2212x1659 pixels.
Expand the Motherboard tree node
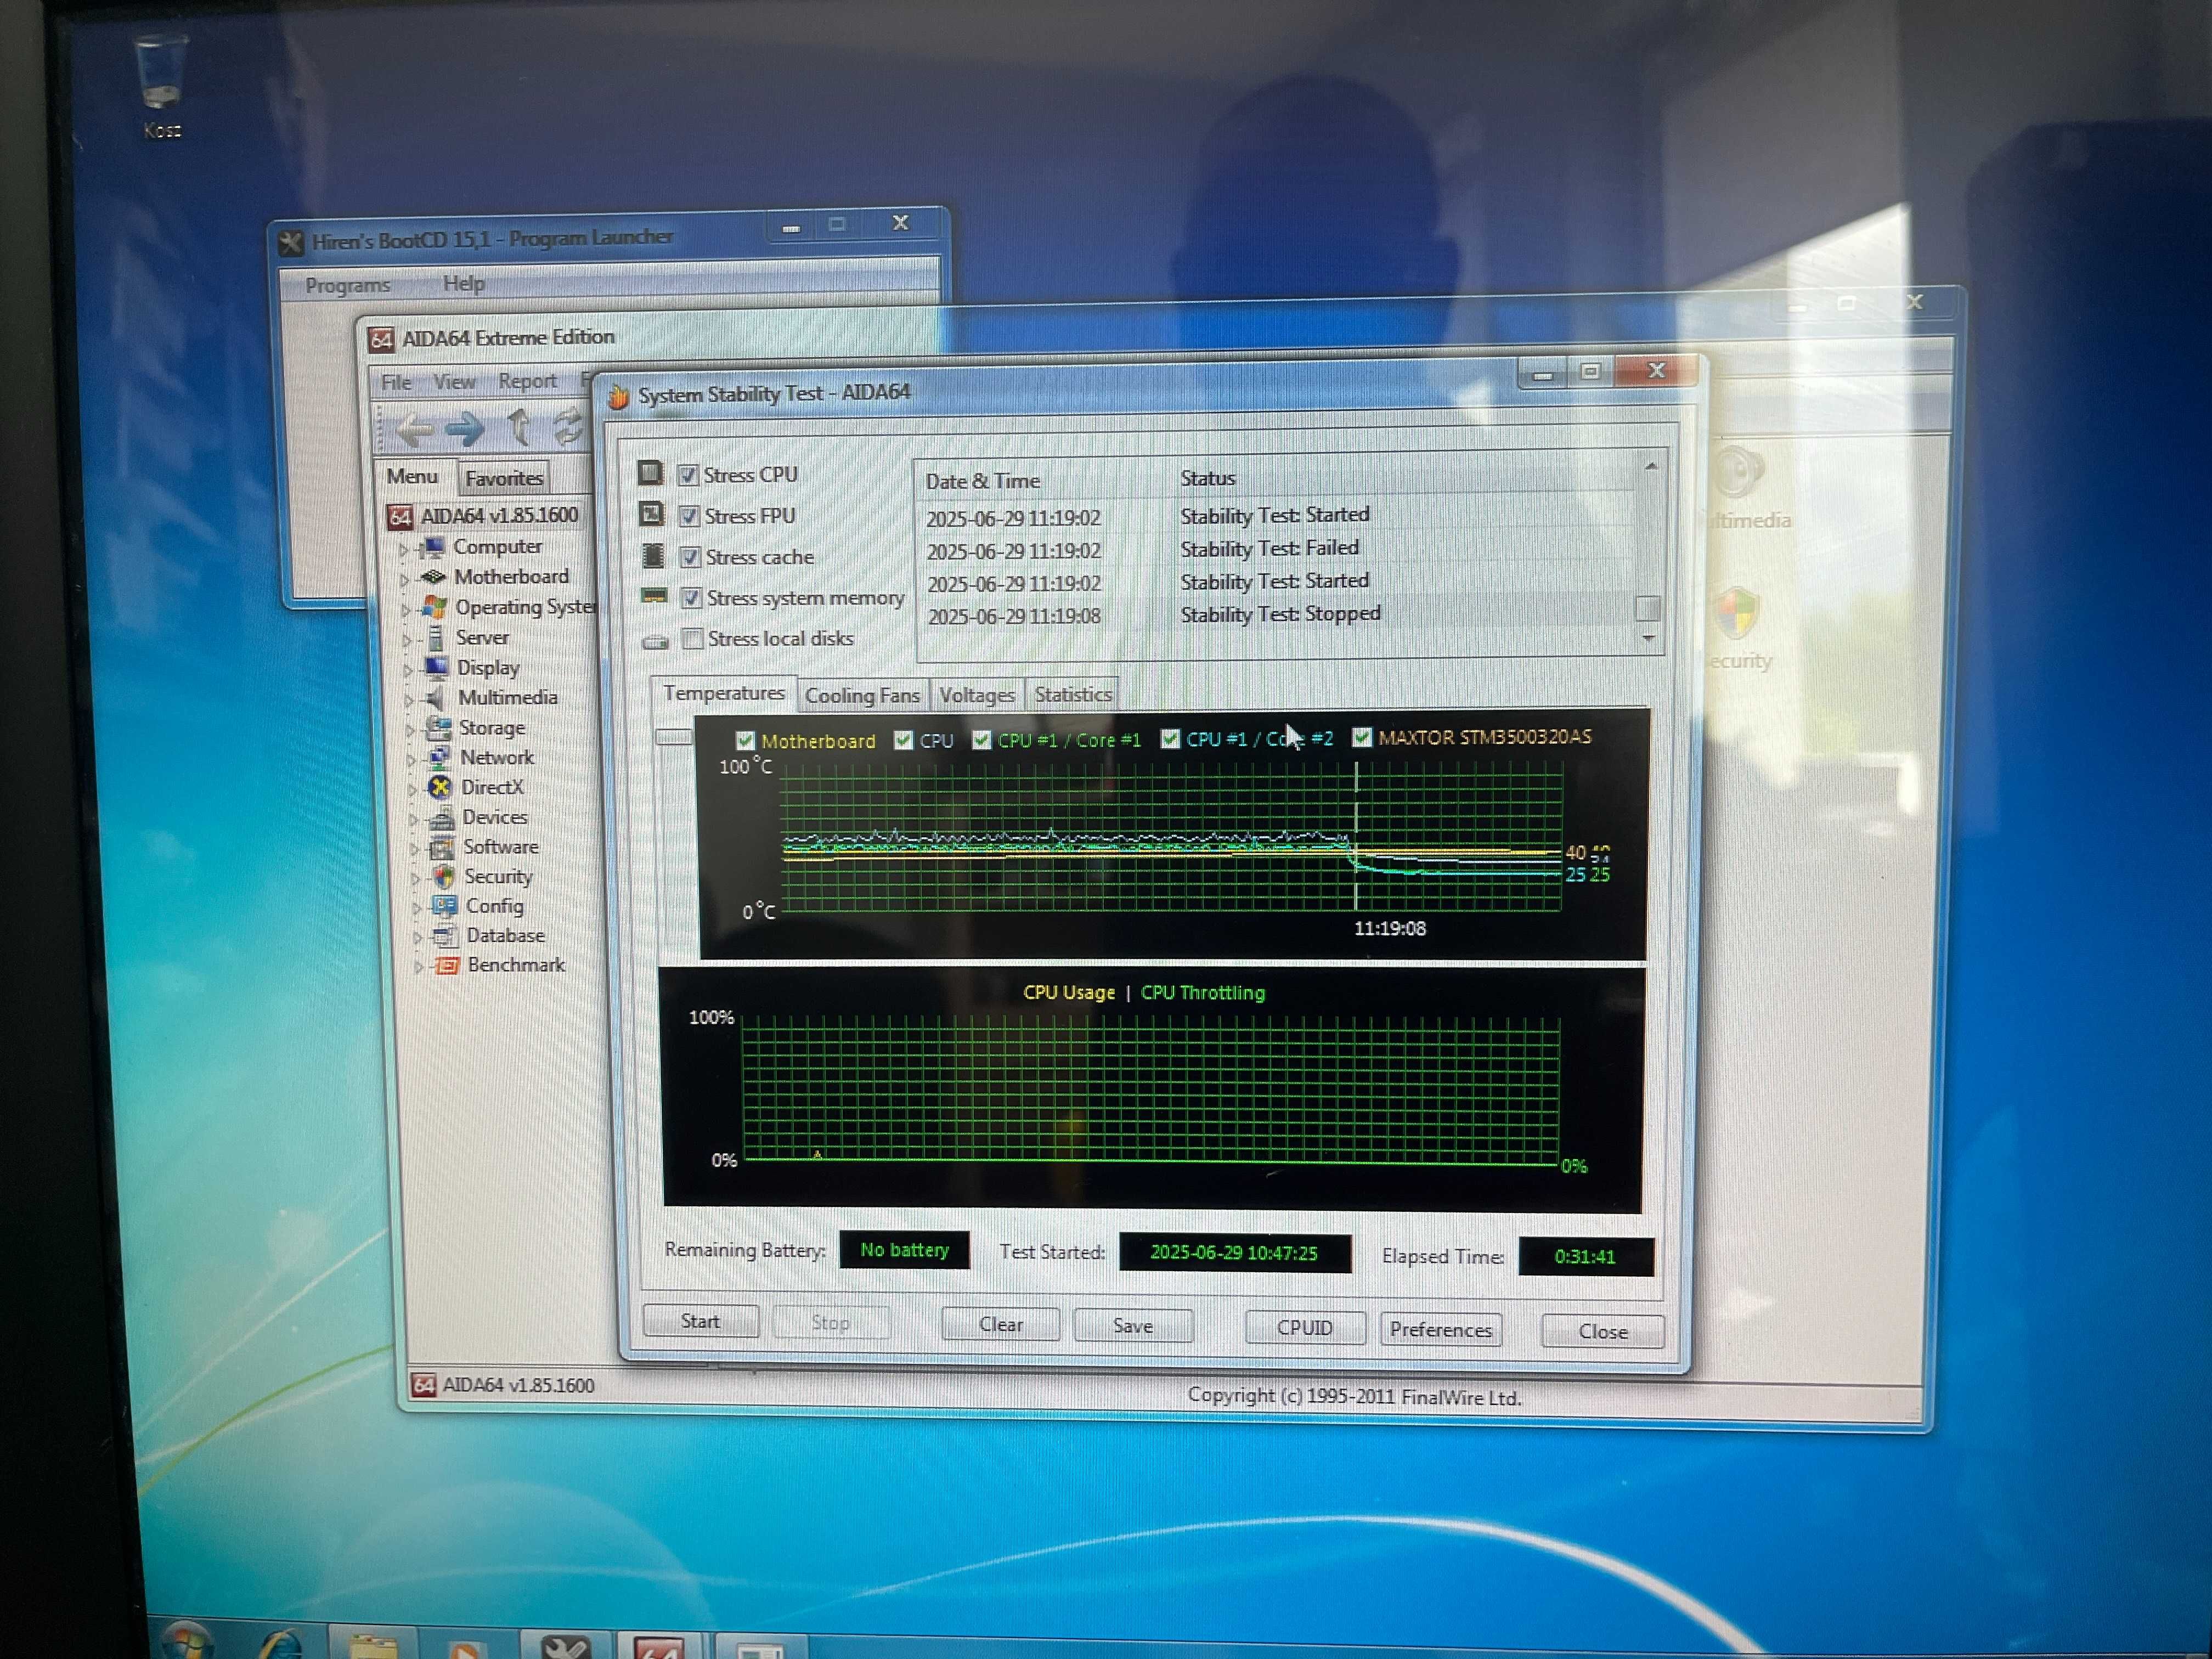point(405,579)
